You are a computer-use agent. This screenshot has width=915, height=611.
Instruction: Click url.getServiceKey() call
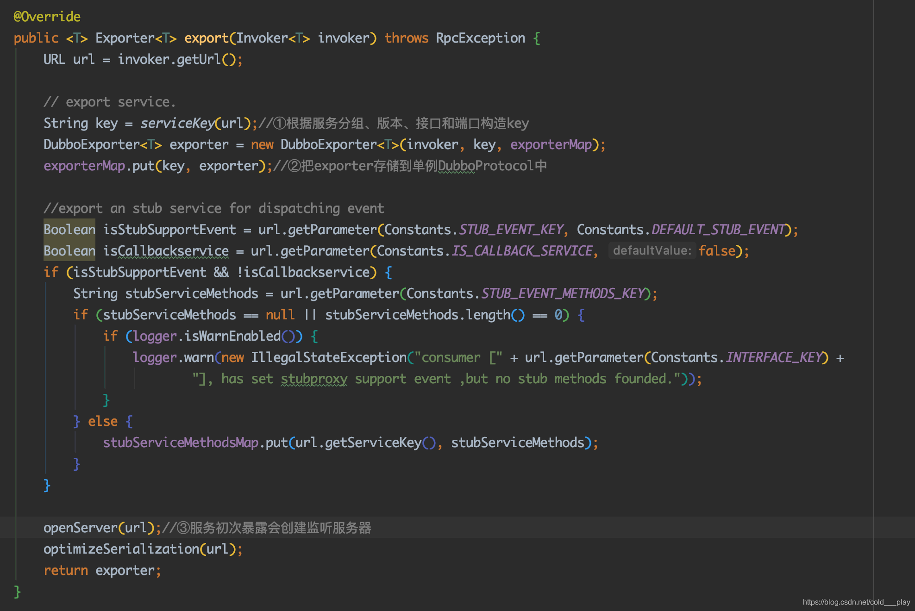click(366, 443)
